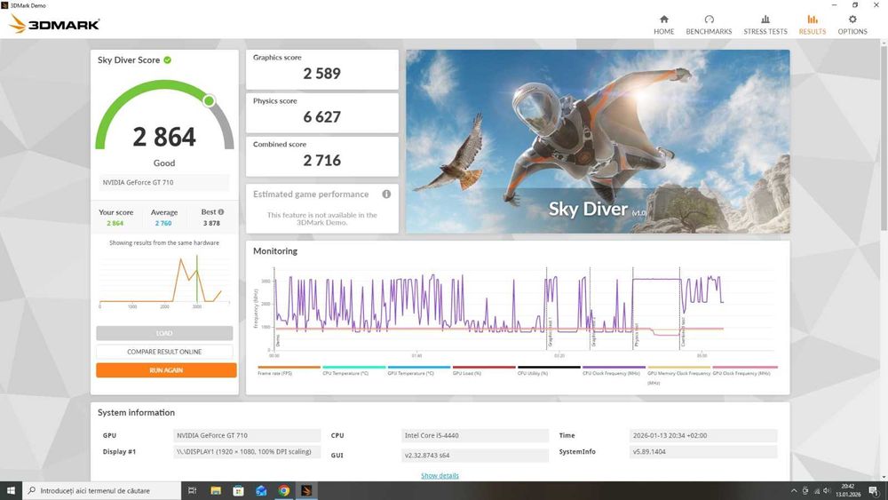Click the SystemInfo version v5.89.1404
Viewport: 888px width, 500px height.
coord(703,452)
